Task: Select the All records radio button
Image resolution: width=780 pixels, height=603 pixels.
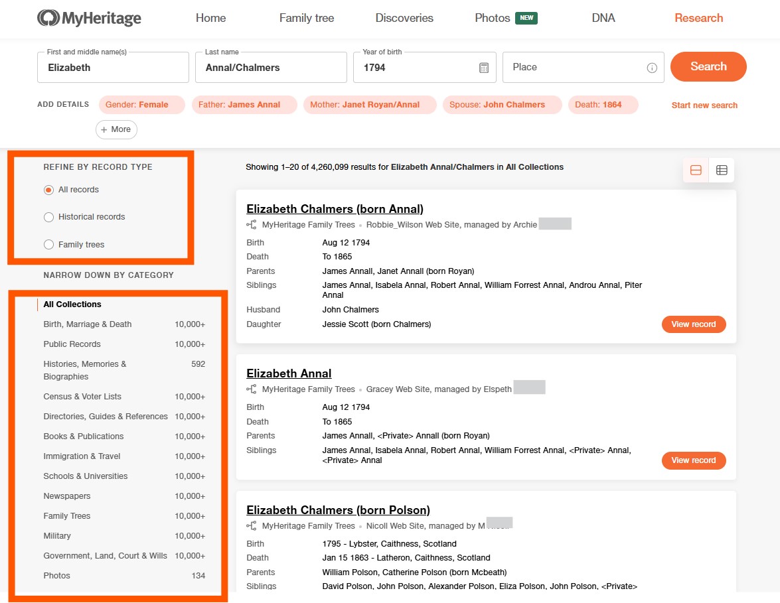Action: click(x=48, y=190)
